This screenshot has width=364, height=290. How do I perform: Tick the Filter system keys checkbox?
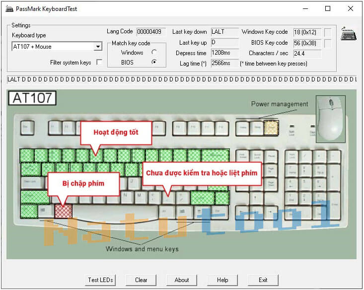coord(100,62)
